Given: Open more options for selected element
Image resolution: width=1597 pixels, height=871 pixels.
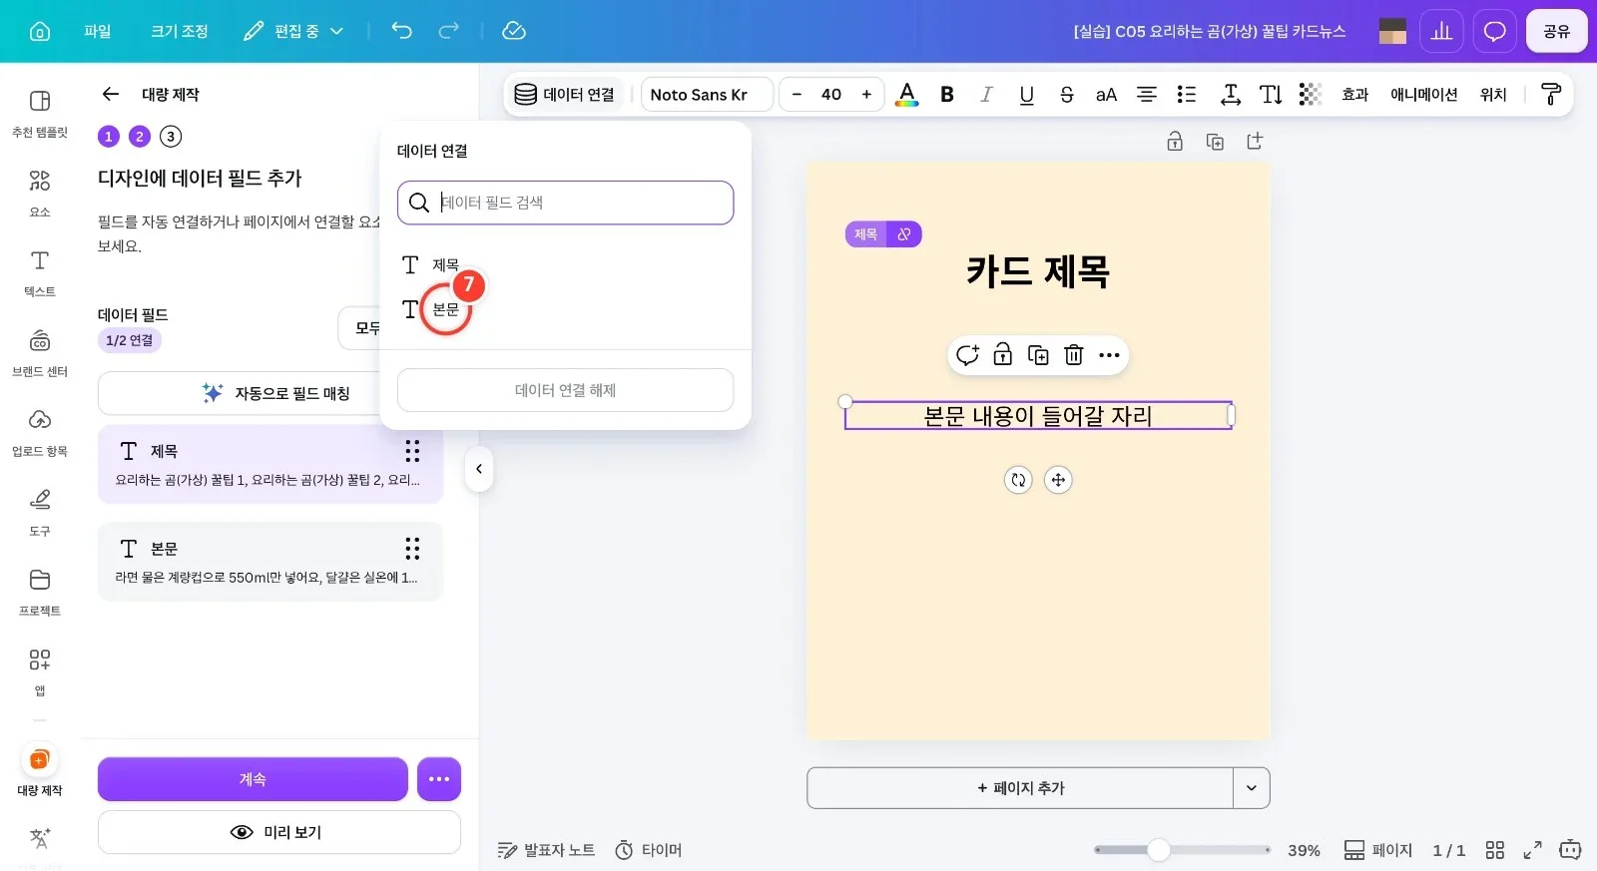Looking at the screenshot, I should (x=1109, y=355).
